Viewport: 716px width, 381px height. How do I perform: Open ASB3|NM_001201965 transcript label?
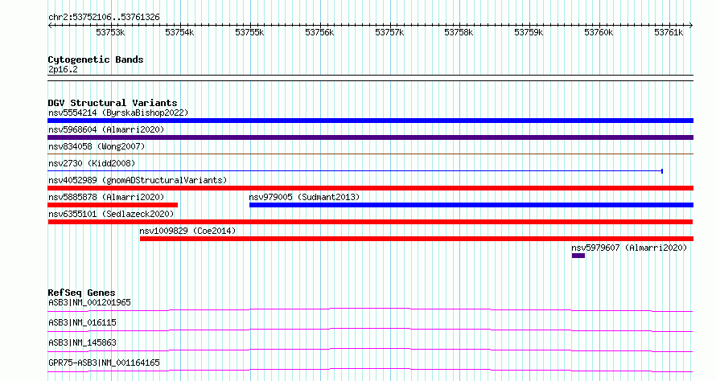pyautogui.click(x=89, y=302)
